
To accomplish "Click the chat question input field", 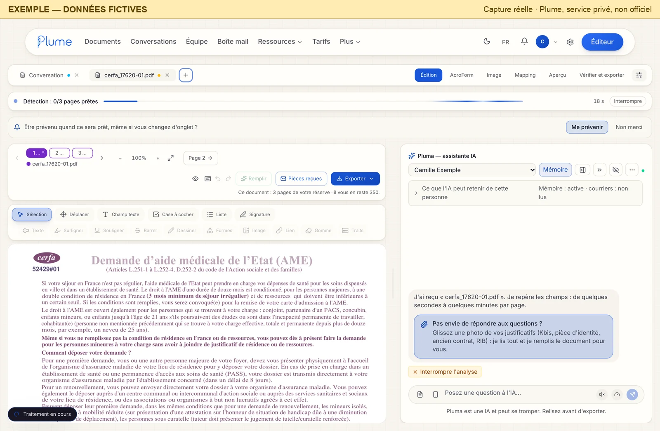I will click(518, 393).
